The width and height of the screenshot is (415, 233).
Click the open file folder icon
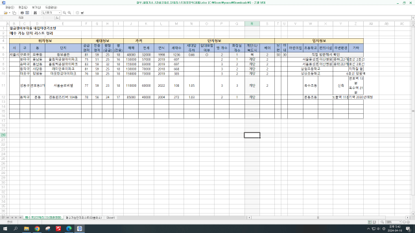coord(6,13)
